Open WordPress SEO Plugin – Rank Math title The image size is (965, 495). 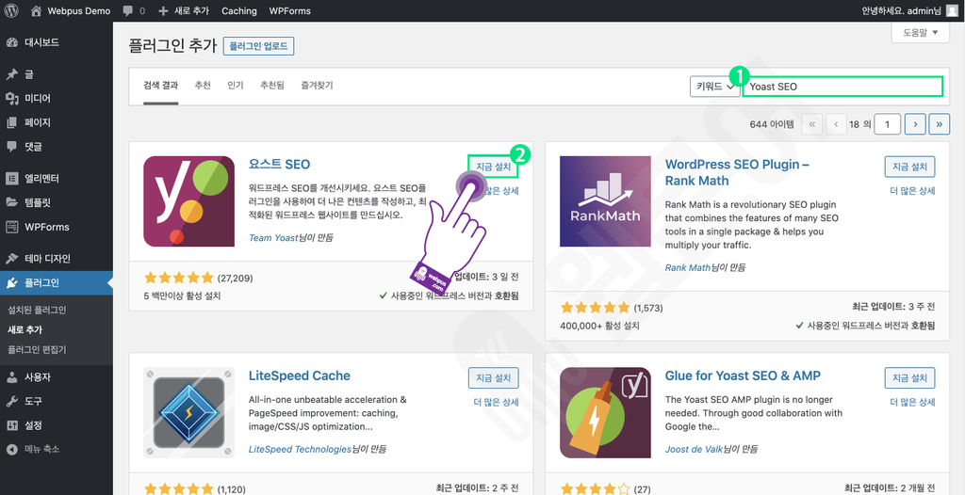pos(737,173)
